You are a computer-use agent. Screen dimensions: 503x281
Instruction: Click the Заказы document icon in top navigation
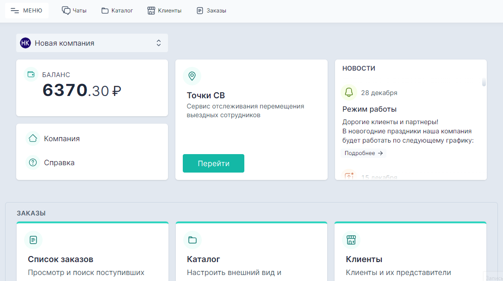[199, 10]
